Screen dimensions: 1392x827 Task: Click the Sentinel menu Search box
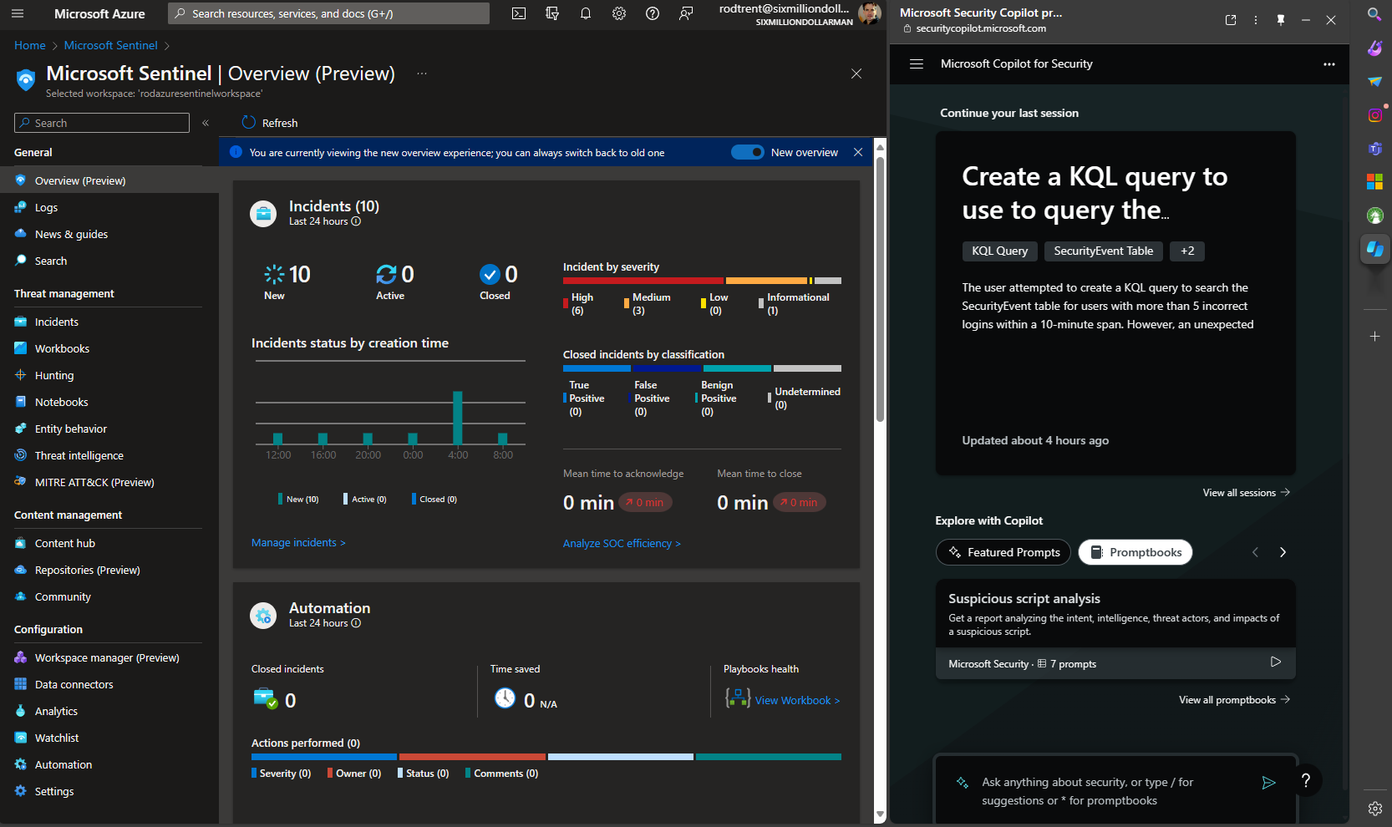[x=102, y=123]
